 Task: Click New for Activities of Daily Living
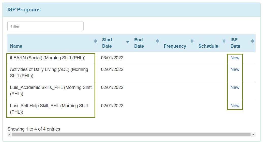[x=235, y=69]
